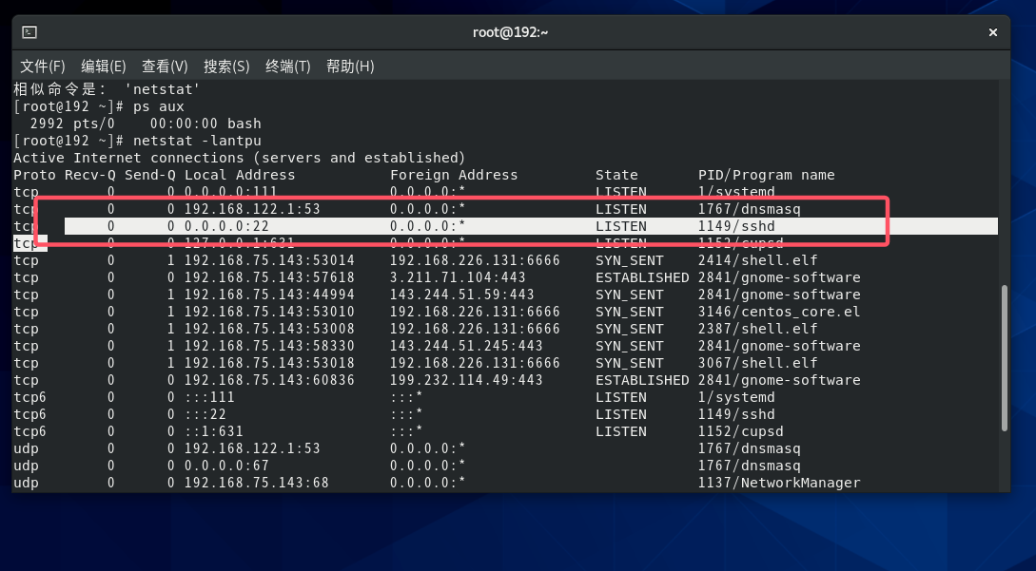This screenshot has width=1036, height=571.
Task: Click local address 192.168.75.143:57618
Action: pyautogui.click(x=269, y=278)
